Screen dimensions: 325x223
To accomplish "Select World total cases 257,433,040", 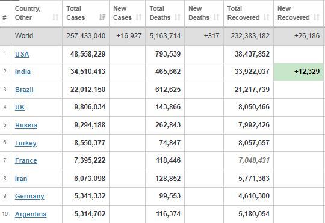I will pos(86,36).
